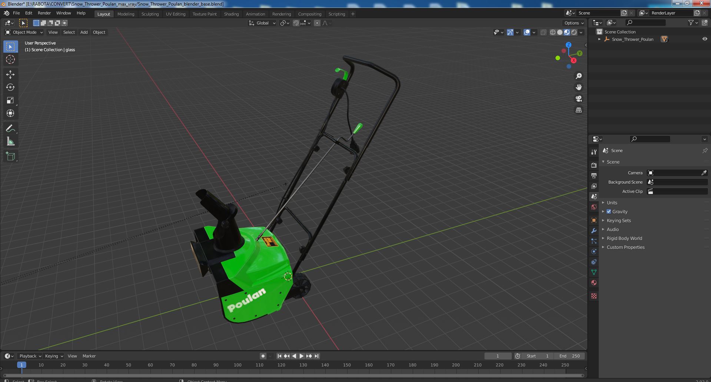Open the Physics properties tab
711x382 pixels.
(594, 251)
